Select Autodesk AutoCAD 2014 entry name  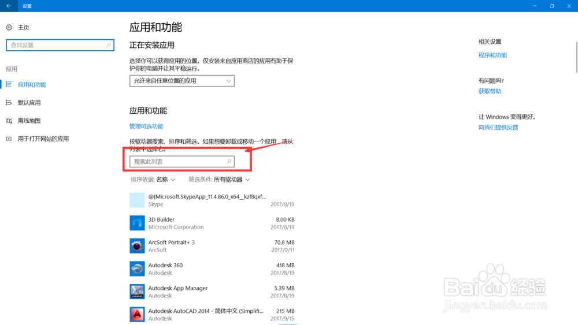click(x=206, y=311)
